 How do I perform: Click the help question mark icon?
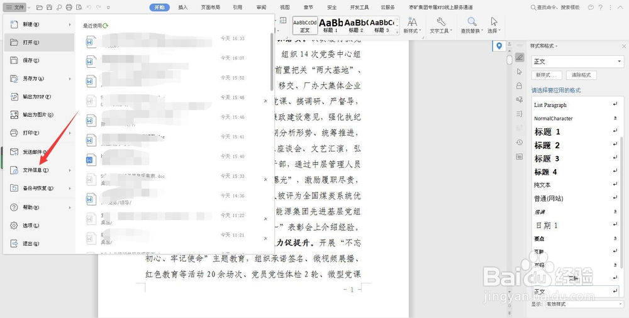coord(601,7)
